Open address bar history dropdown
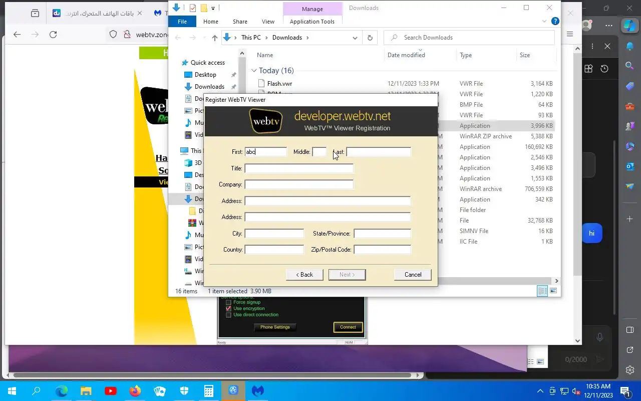The width and height of the screenshot is (641, 401). click(x=355, y=38)
